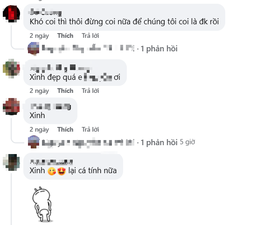The height and width of the screenshot is (225, 270).
Task: Click small reply avatar next to '5 giờ'
Action: point(34,142)
